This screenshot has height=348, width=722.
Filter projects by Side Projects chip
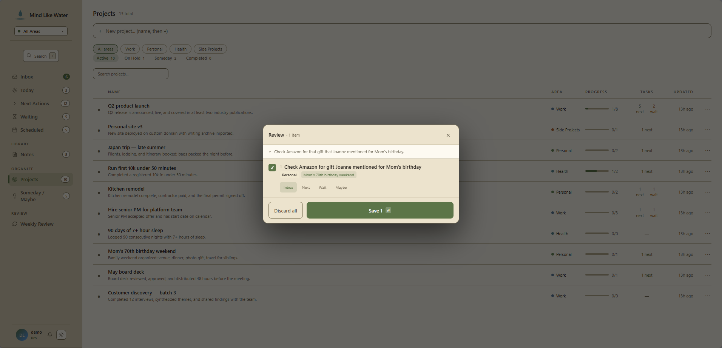[210, 49]
